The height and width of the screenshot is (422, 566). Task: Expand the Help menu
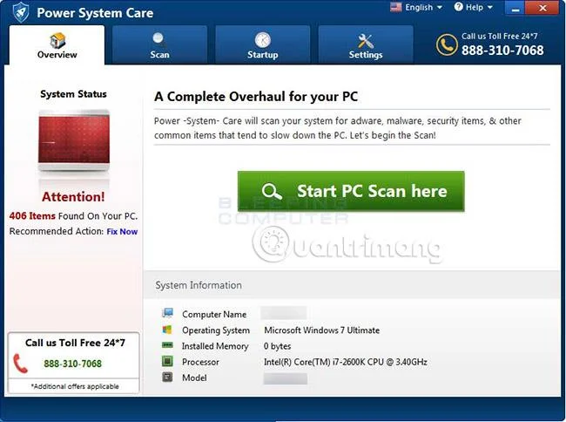474,7
